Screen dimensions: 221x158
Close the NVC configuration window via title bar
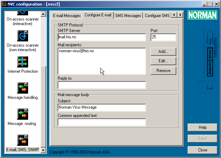216,4
